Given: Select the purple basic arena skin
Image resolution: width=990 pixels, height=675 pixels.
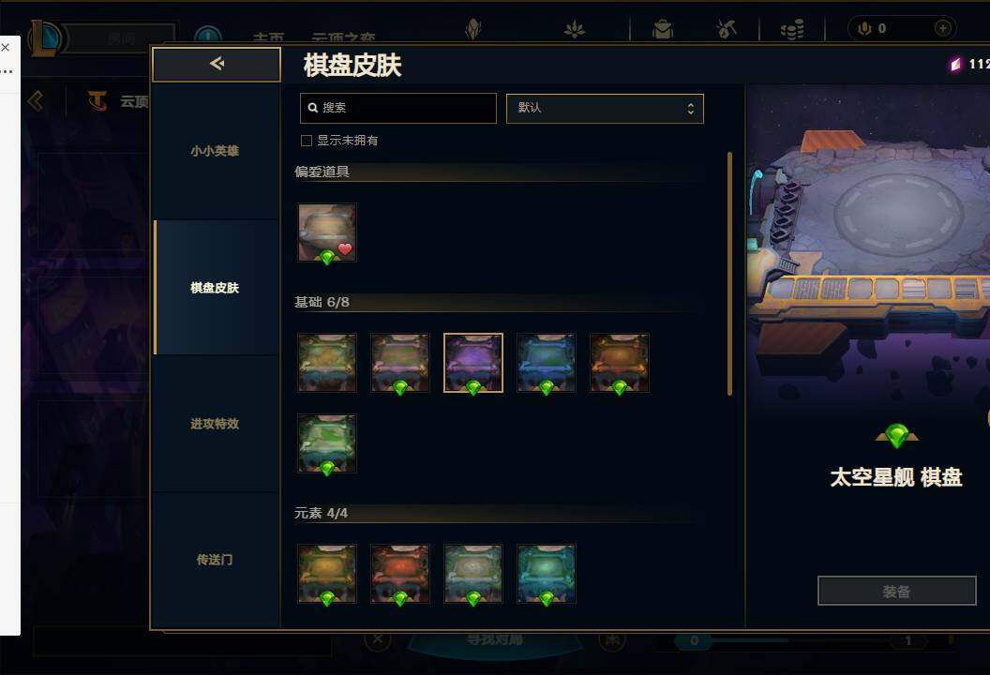Looking at the screenshot, I should click(x=472, y=363).
